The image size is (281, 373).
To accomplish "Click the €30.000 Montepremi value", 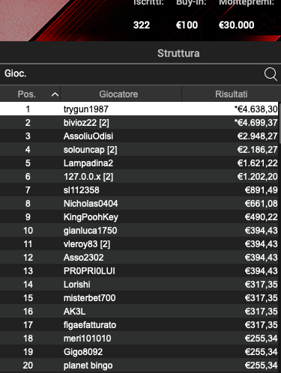I will pos(236,25).
